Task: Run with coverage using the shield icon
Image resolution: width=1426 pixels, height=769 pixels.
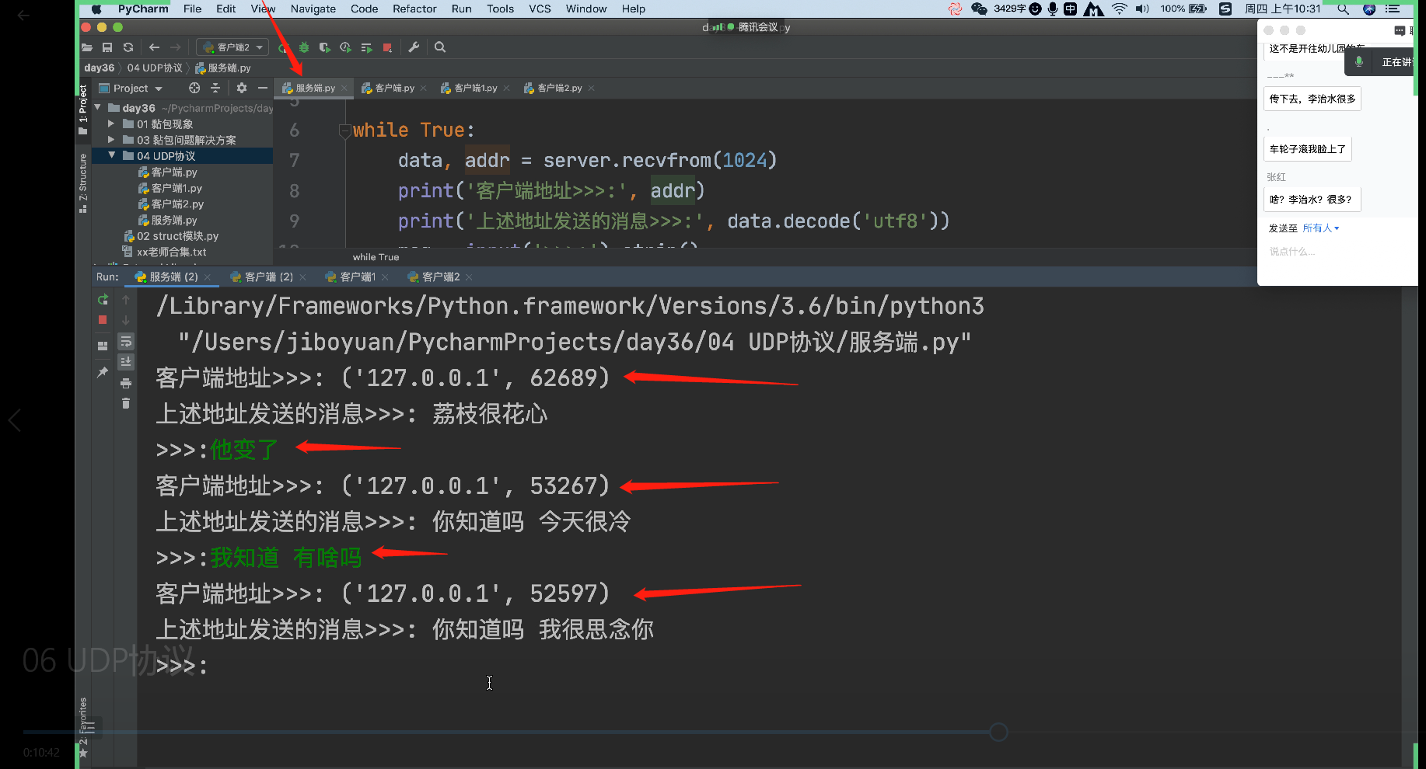Action: (324, 47)
